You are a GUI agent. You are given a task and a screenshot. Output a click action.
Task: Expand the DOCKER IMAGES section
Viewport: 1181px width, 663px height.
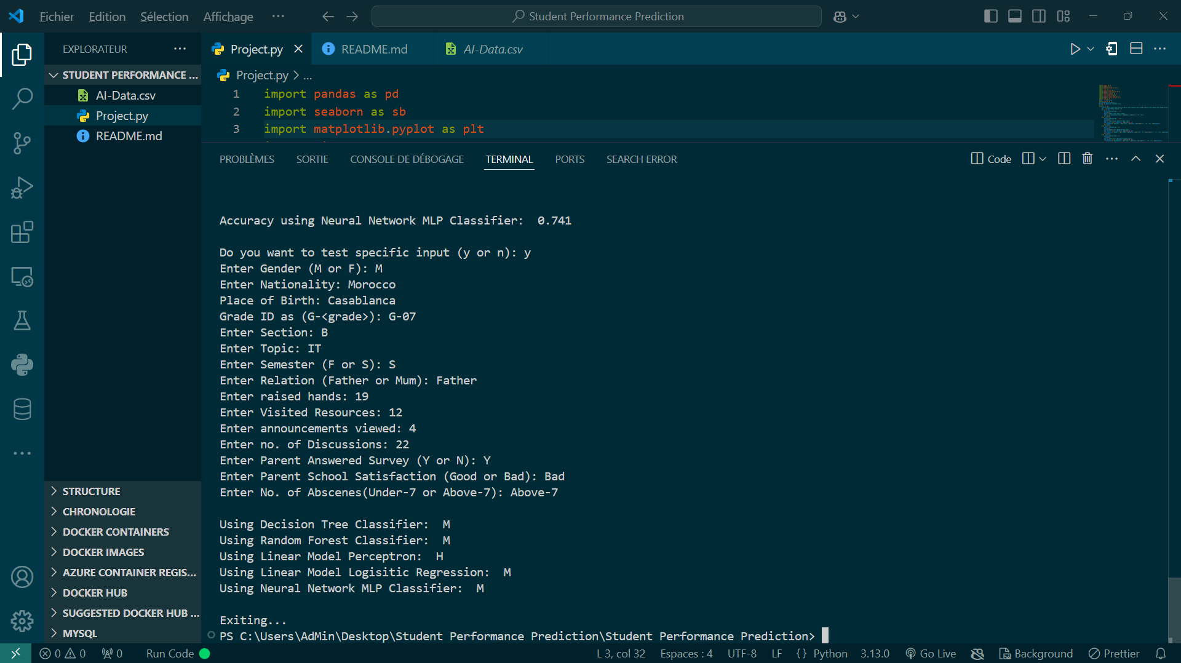tap(123, 552)
